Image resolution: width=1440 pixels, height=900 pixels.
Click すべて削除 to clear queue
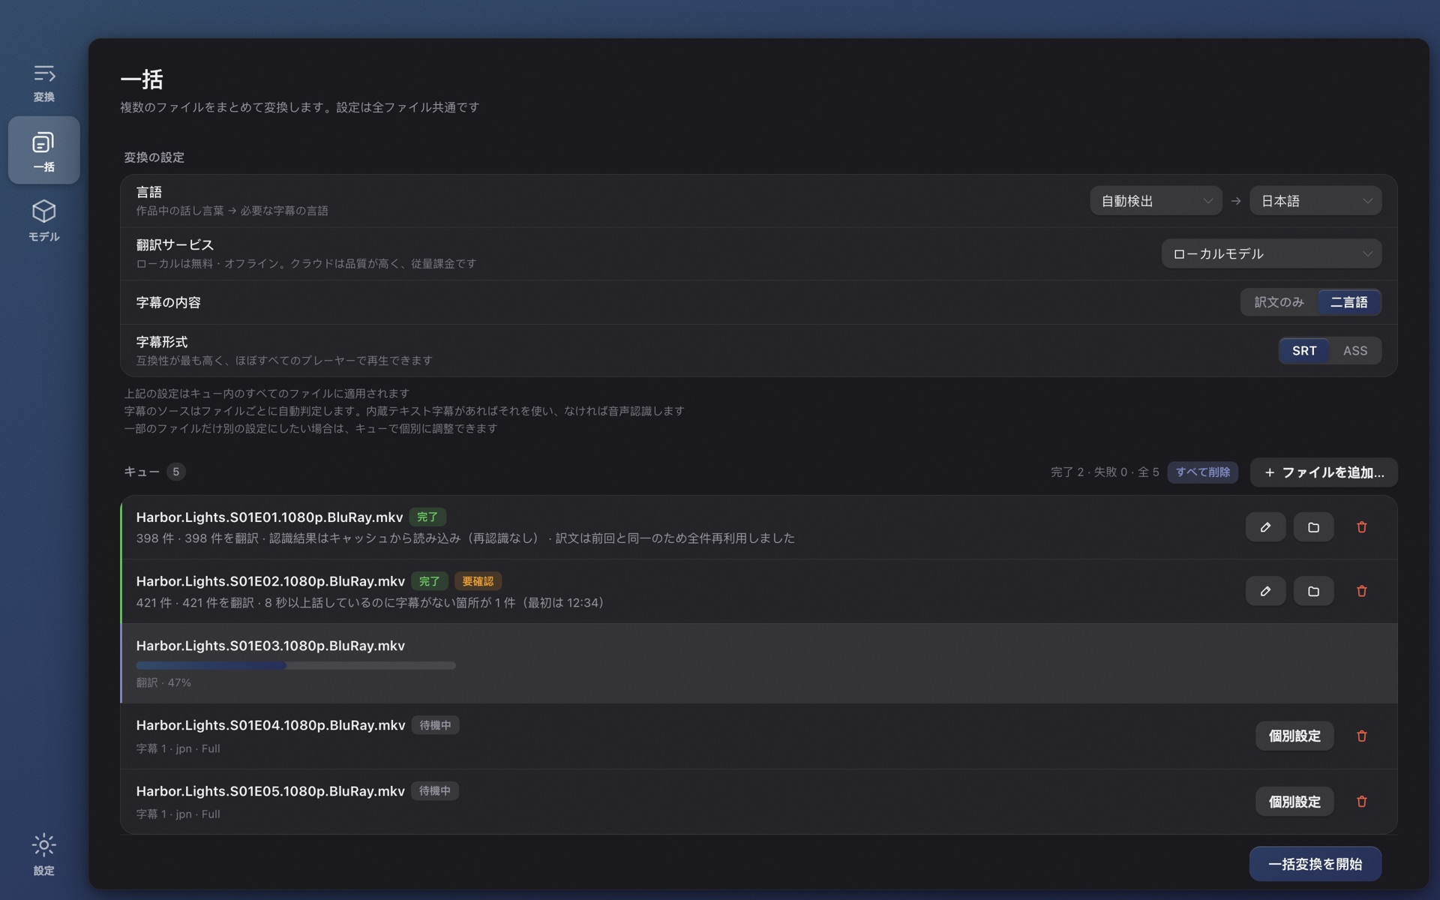coord(1202,472)
